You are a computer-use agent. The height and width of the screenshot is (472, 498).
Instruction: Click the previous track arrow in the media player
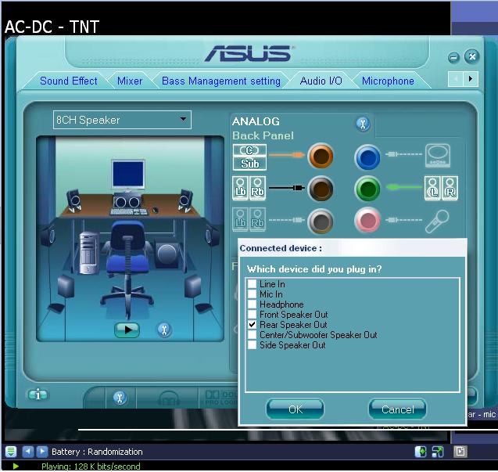pos(28,452)
